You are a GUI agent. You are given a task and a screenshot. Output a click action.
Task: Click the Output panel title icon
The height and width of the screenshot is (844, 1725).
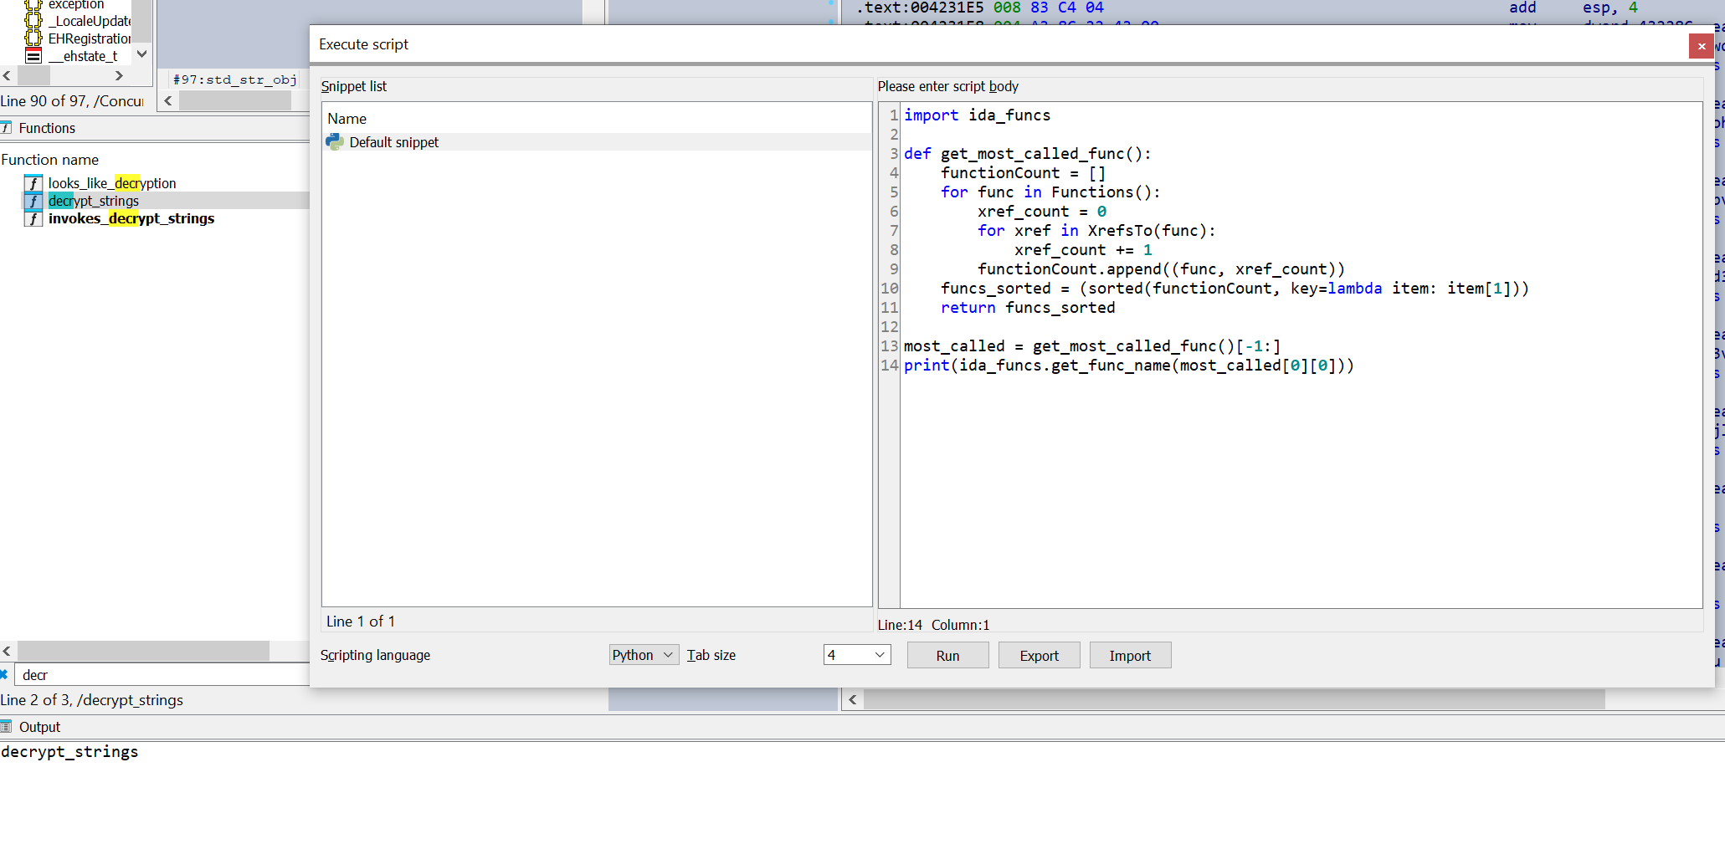[7, 727]
